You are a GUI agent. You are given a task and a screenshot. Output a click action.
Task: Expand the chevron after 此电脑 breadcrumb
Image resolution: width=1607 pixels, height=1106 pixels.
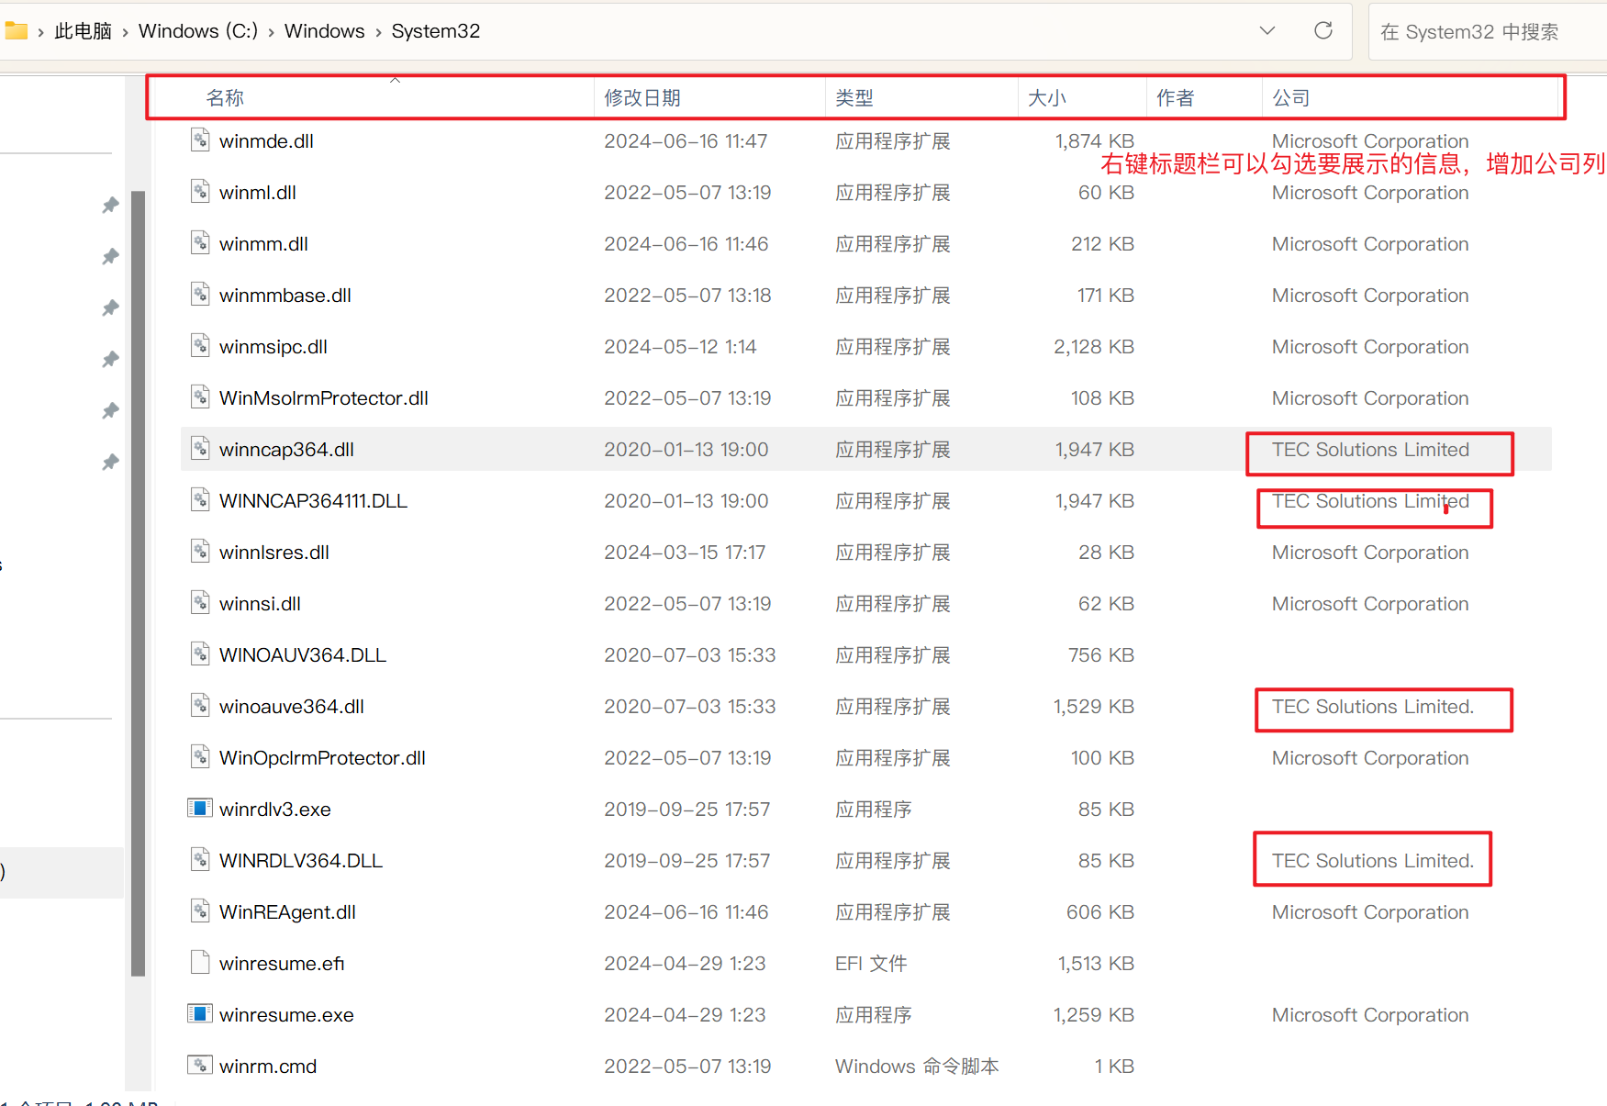point(125,32)
